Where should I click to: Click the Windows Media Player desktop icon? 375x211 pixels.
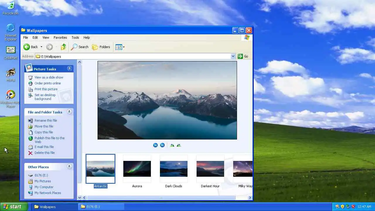click(x=10, y=99)
